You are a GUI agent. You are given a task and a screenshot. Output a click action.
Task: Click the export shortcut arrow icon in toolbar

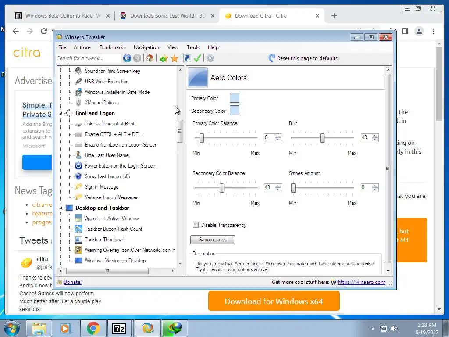tap(187, 58)
